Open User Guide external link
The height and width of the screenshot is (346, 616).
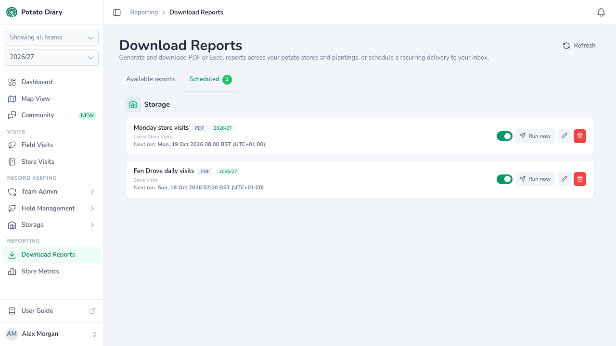(52, 311)
